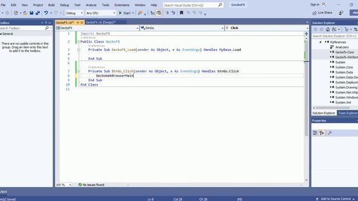Collapse the GeckoFX_Load sub outline
358x201 pixels.
point(78,50)
